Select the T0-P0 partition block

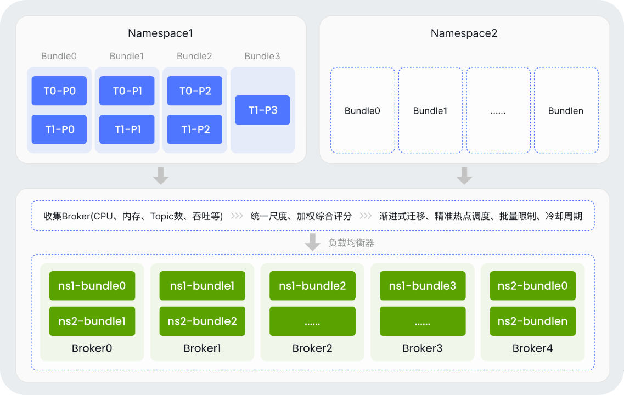pos(59,91)
